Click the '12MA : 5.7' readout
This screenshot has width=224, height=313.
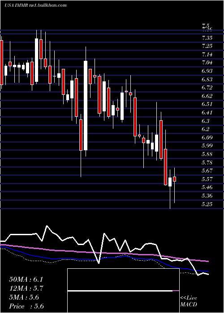[26, 288]
